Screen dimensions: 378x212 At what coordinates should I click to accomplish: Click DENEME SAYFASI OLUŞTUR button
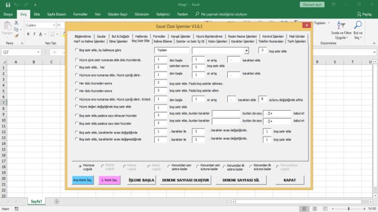pos(186,180)
